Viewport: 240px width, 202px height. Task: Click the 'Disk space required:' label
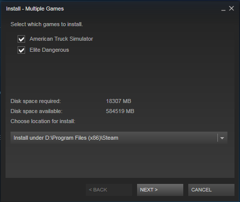(36, 101)
